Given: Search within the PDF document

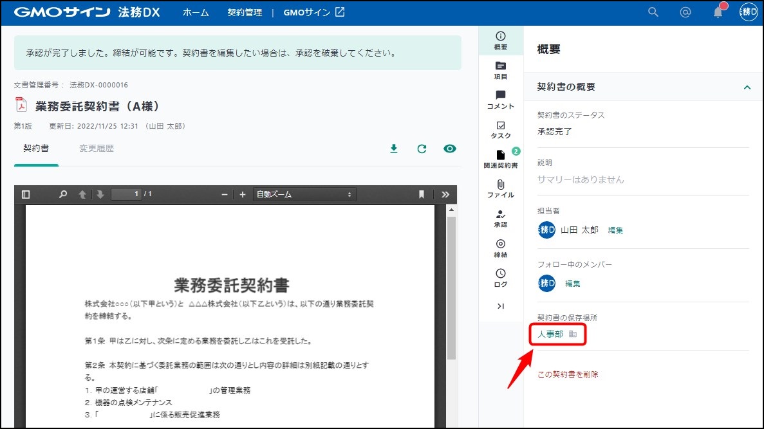Looking at the screenshot, I should coord(63,194).
